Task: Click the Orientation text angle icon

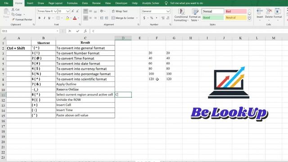Action: point(102,11)
